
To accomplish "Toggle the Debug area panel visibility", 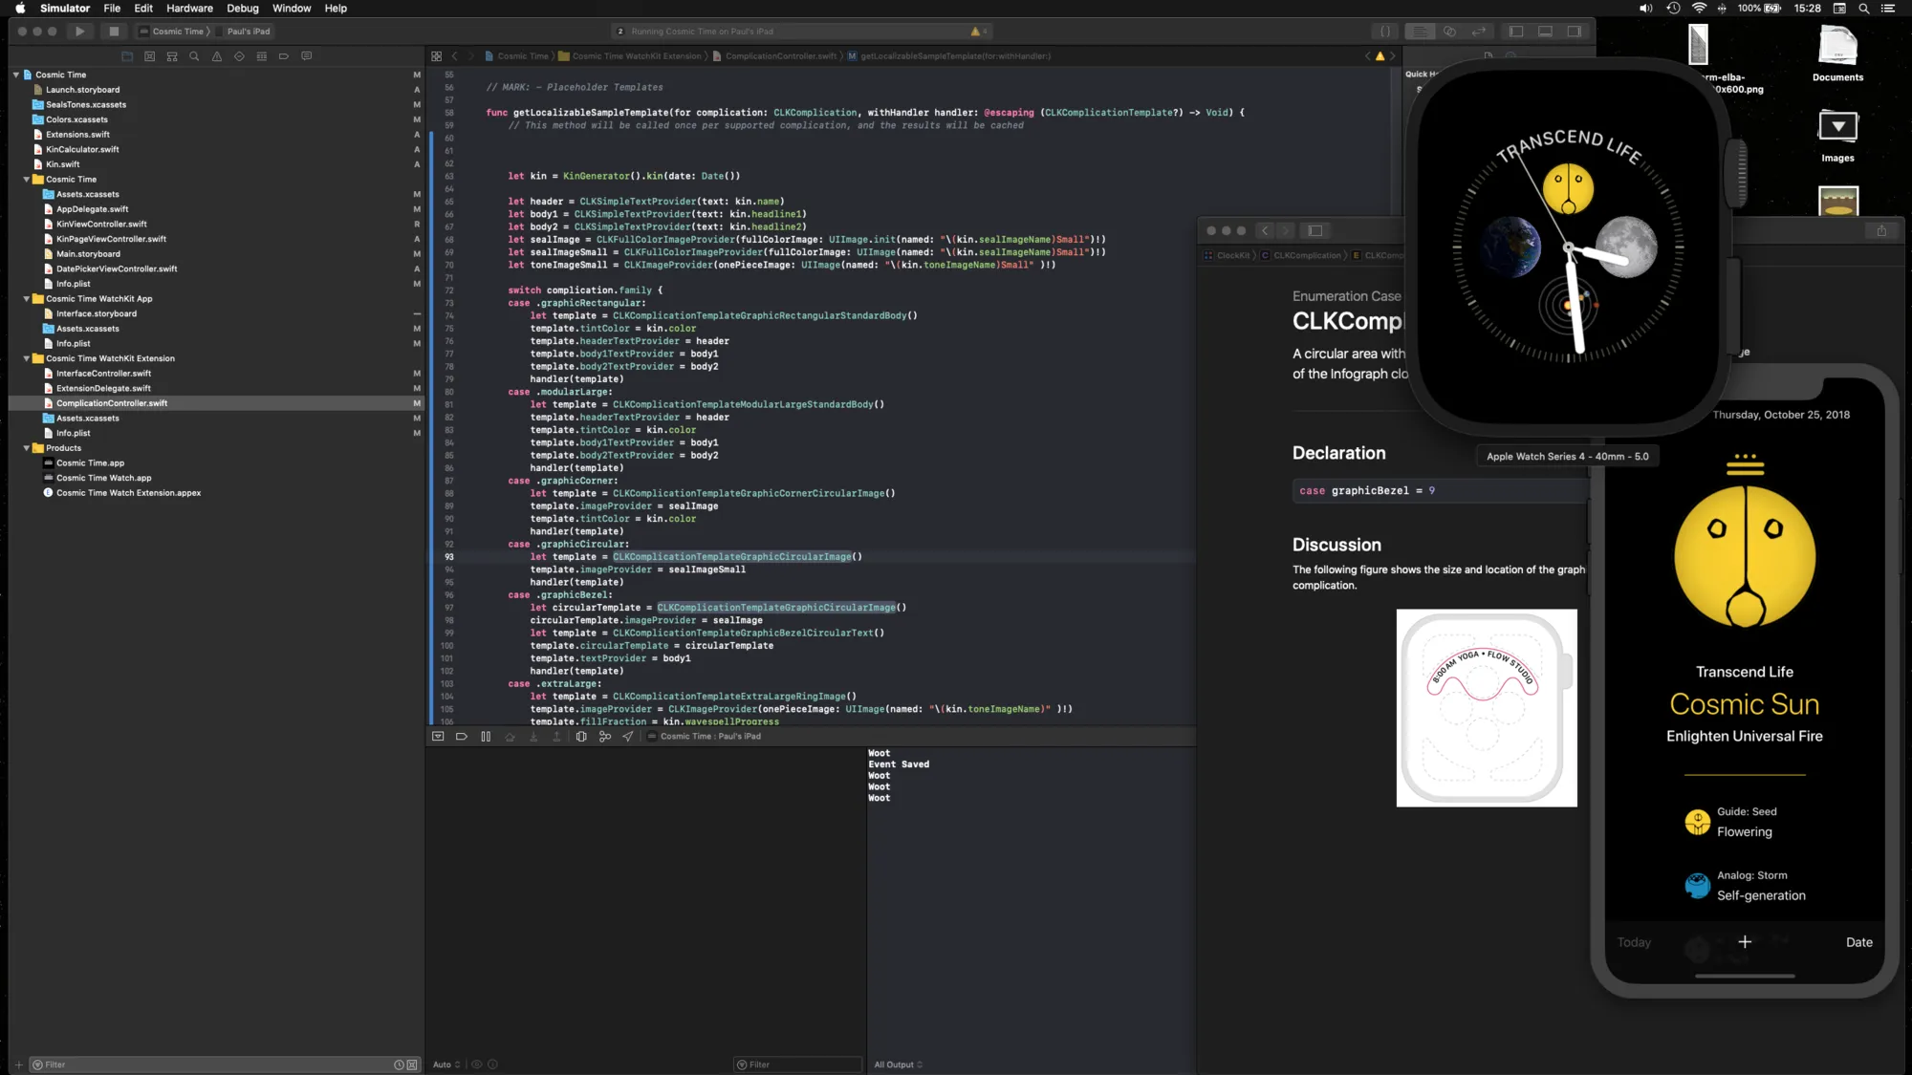I will point(1545,32).
